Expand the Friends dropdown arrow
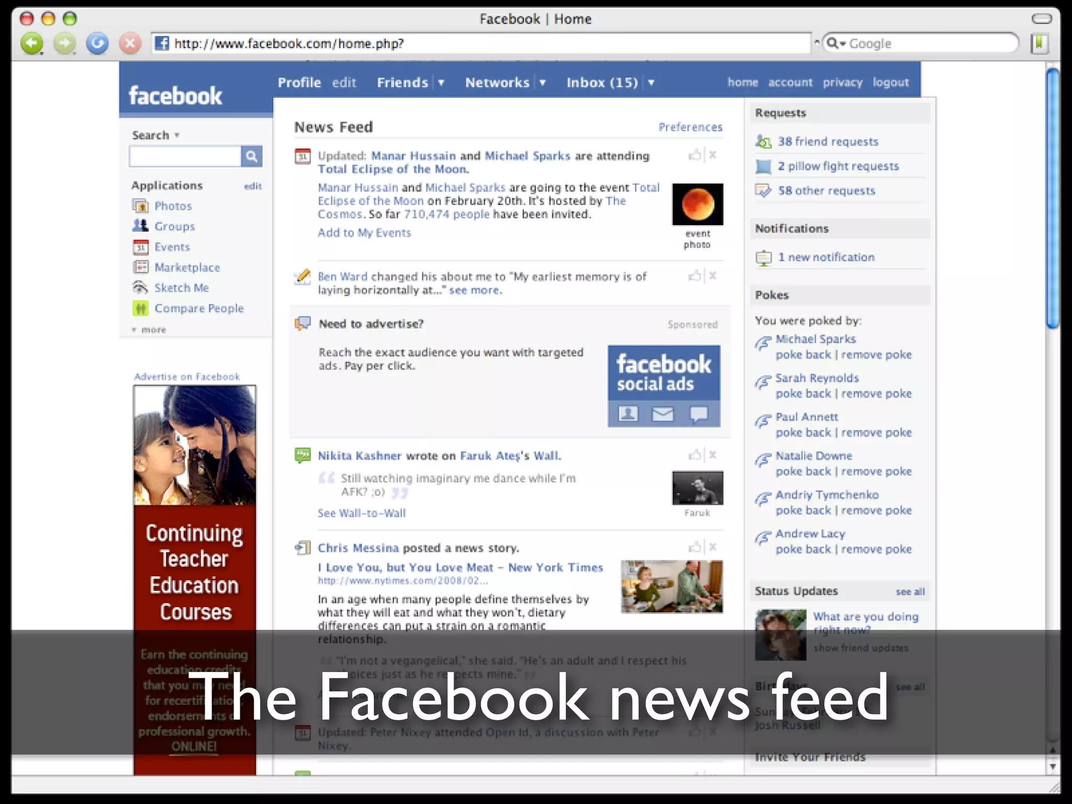The width and height of the screenshot is (1072, 804). 441,82
